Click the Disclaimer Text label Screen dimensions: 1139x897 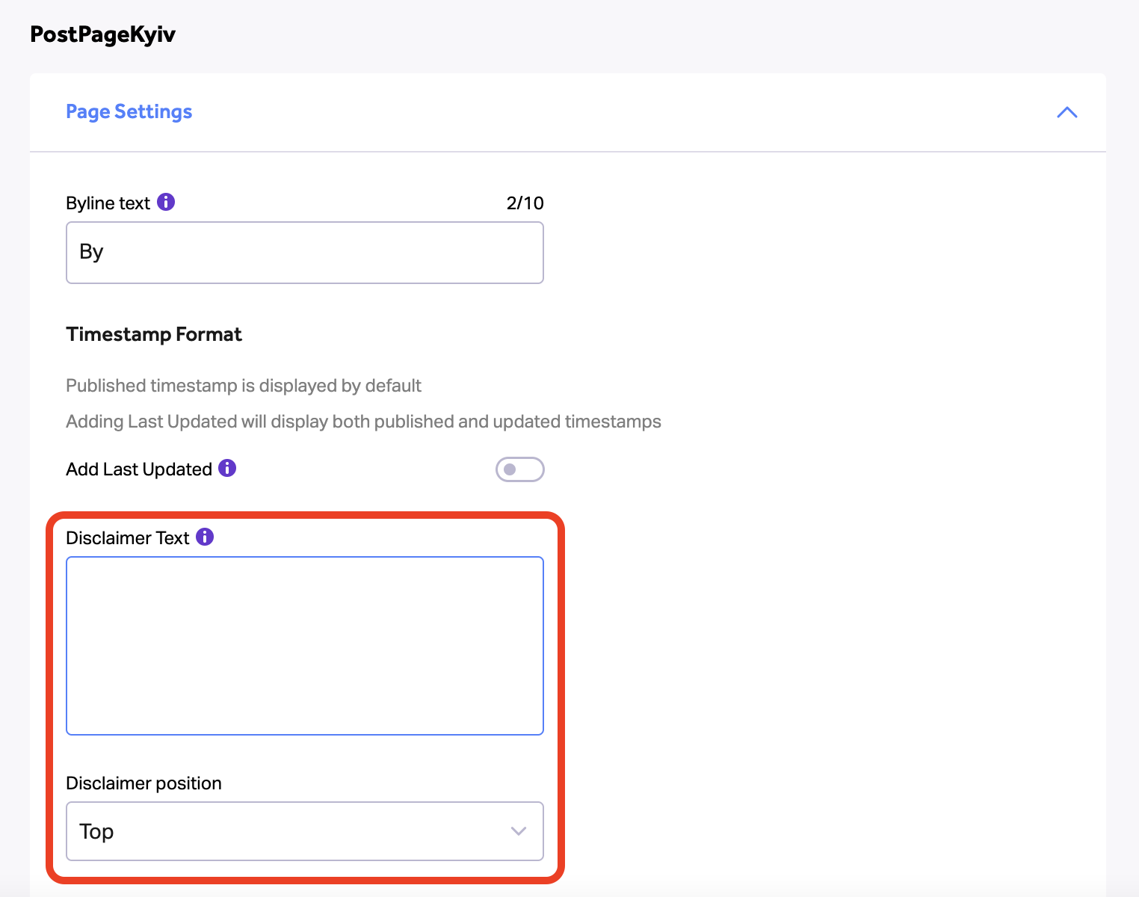click(x=128, y=538)
